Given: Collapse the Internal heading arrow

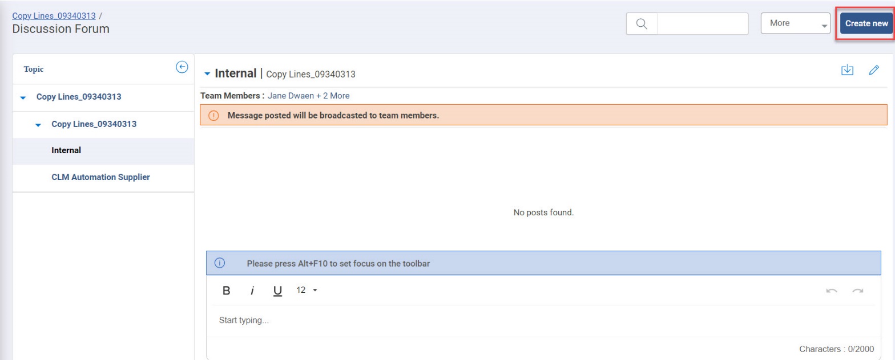Looking at the screenshot, I should 208,74.
